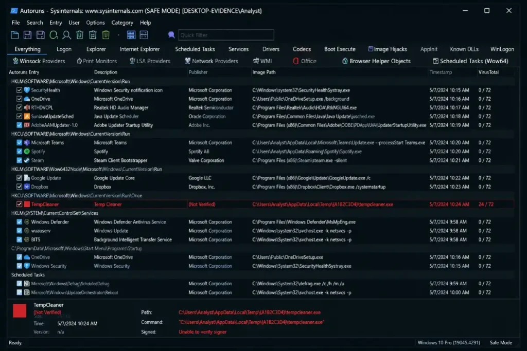527x351 pixels.
Task: Switch to the Logon tab
Action: (64, 49)
